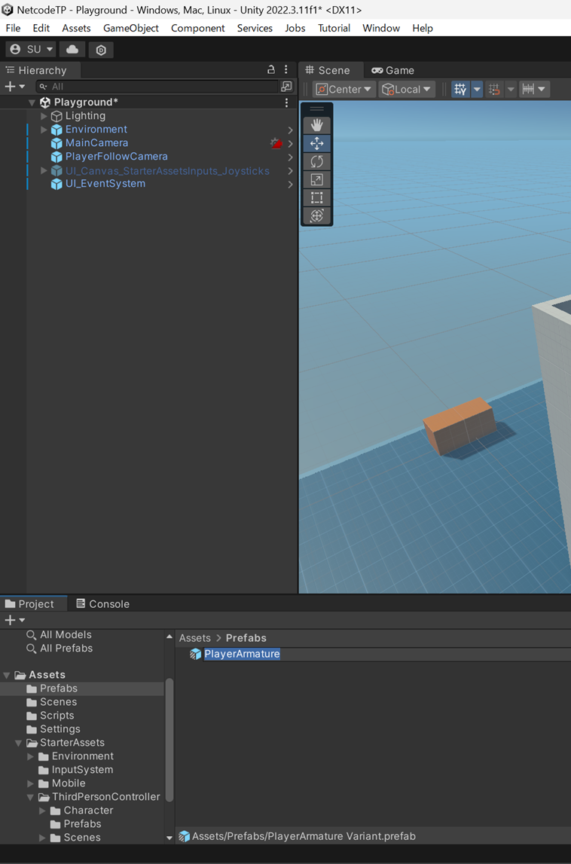The image size is (571, 864).
Task: Select the Rect Transform tool
Action: (x=316, y=197)
